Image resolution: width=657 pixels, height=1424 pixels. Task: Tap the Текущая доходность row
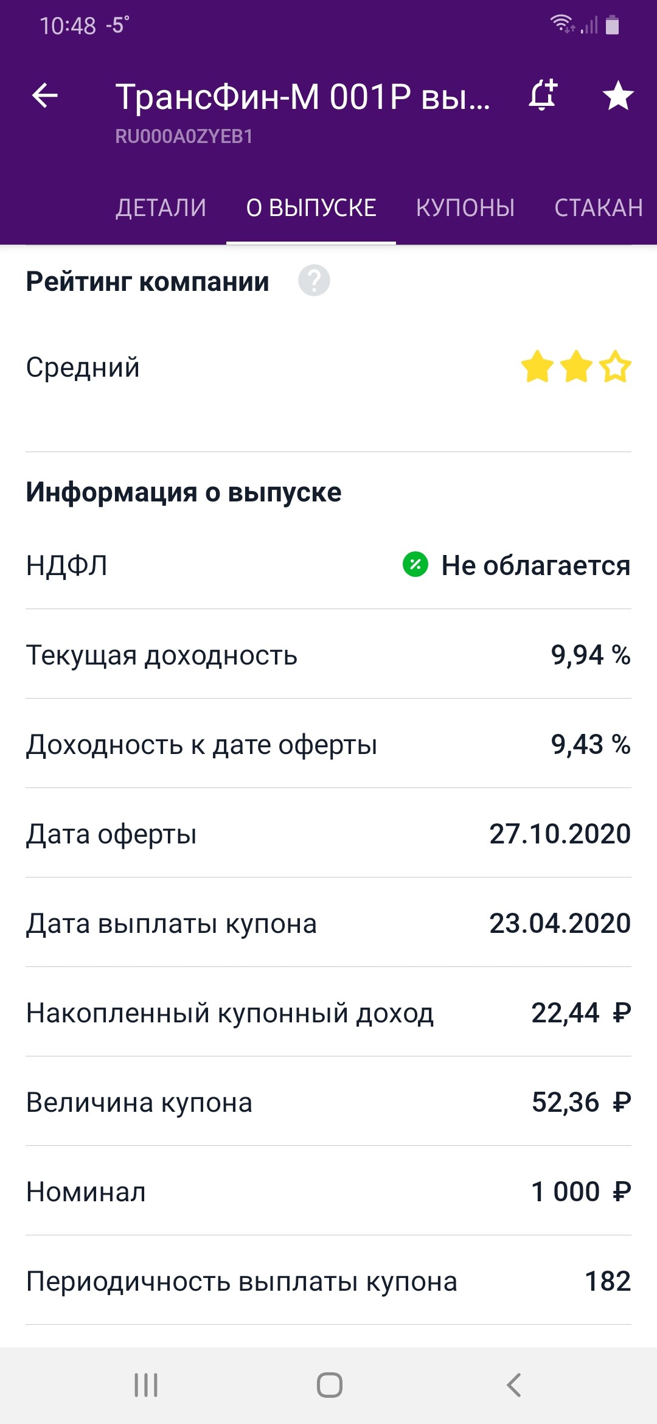pyautogui.click(x=328, y=655)
